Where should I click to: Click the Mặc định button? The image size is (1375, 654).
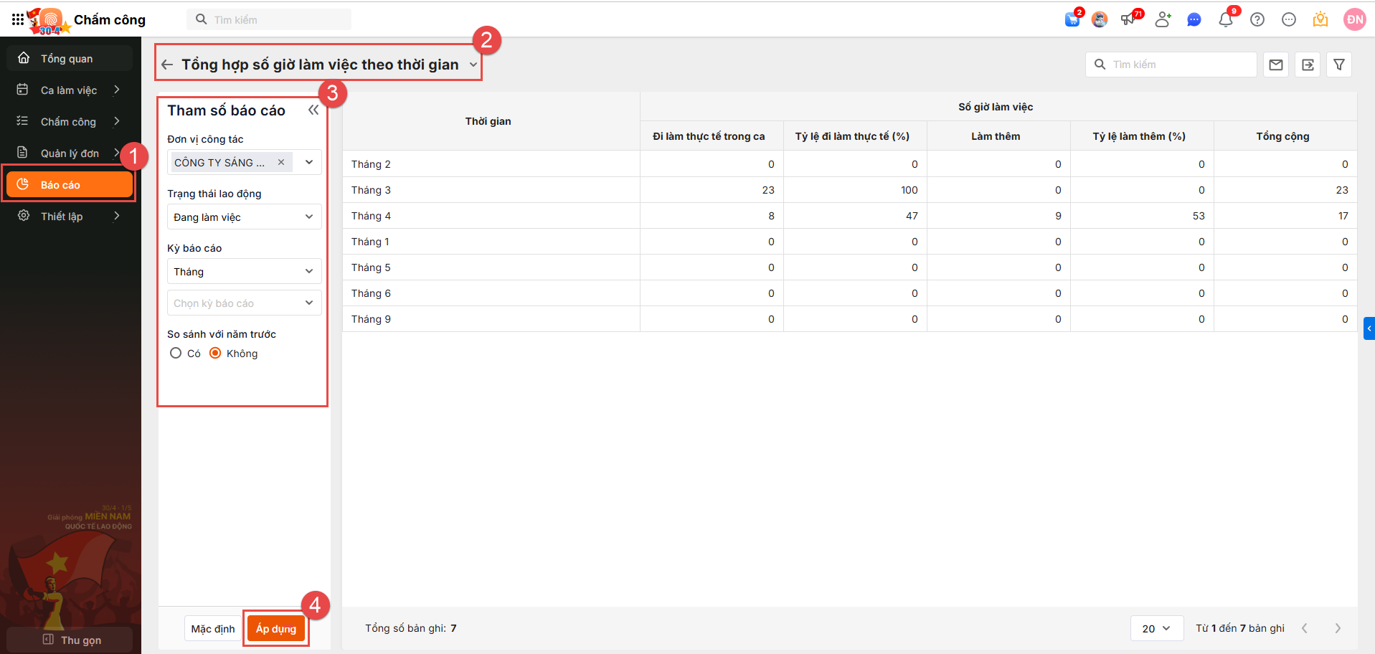coord(213,629)
